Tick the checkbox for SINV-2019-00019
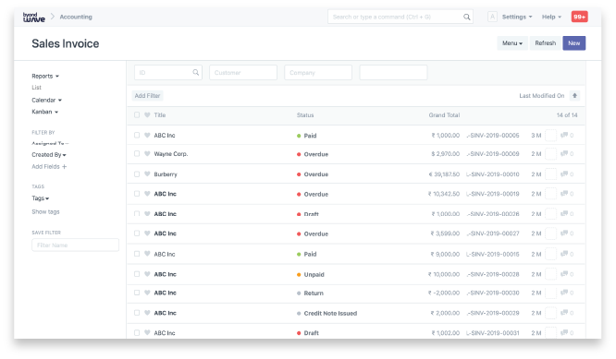Screen dimensions: 616x359 pos(137,194)
